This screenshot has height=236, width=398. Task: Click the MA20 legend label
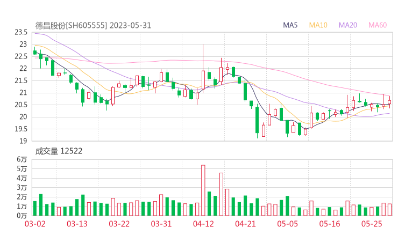(x=348, y=25)
